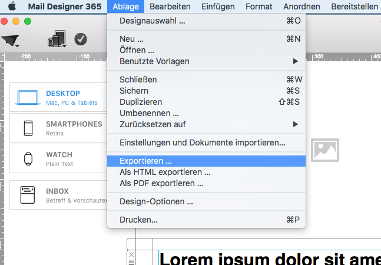
Task: Click the image placeholder icon
Action: click(325, 150)
